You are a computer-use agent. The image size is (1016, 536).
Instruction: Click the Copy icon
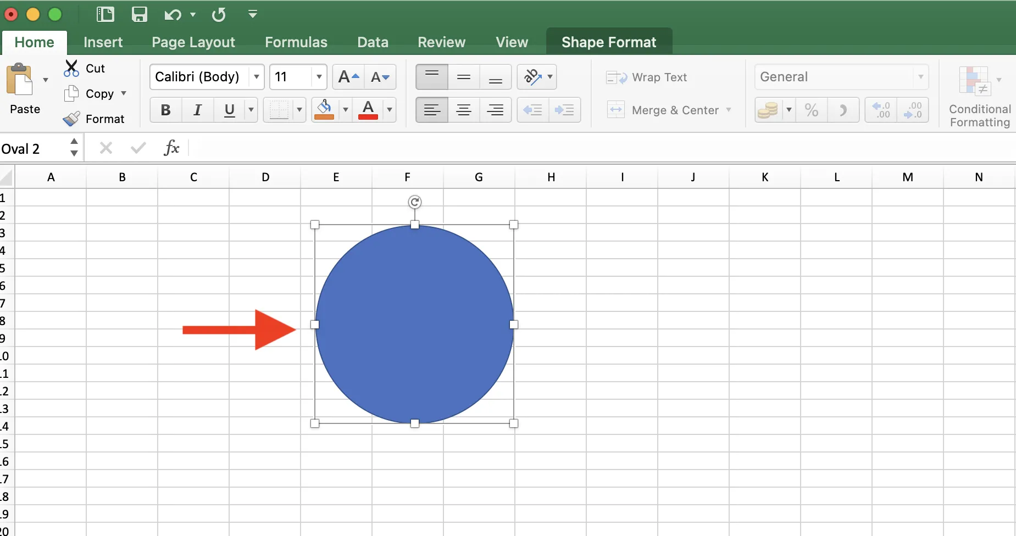pyautogui.click(x=71, y=93)
